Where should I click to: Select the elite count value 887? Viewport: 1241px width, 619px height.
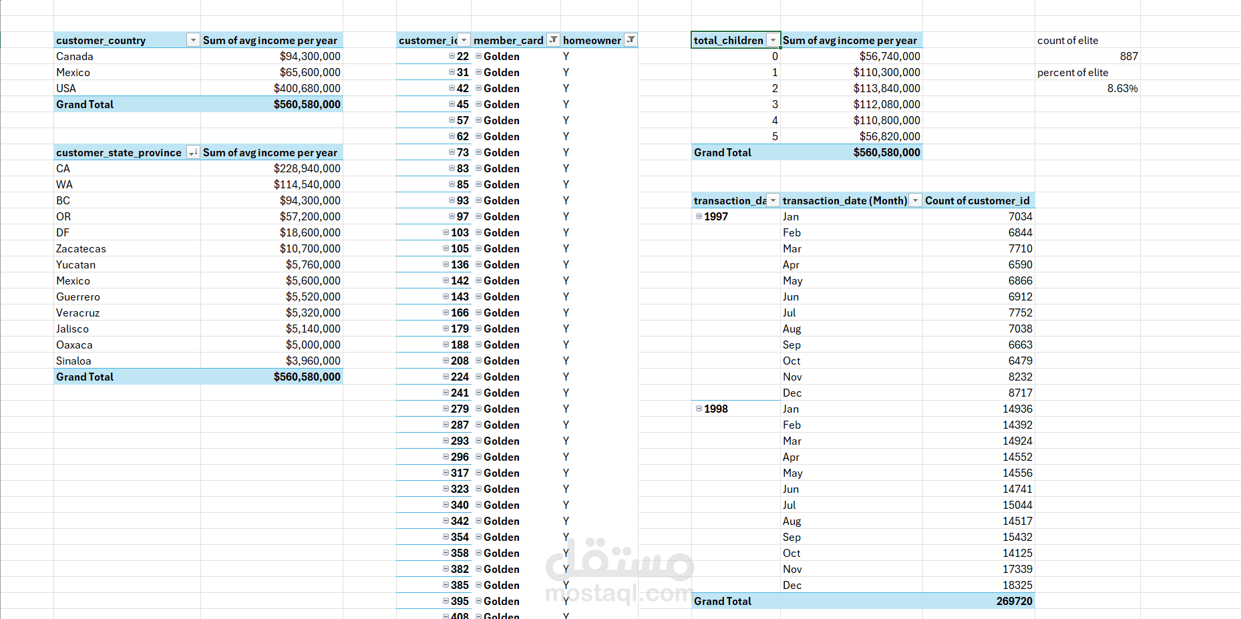1087,56
